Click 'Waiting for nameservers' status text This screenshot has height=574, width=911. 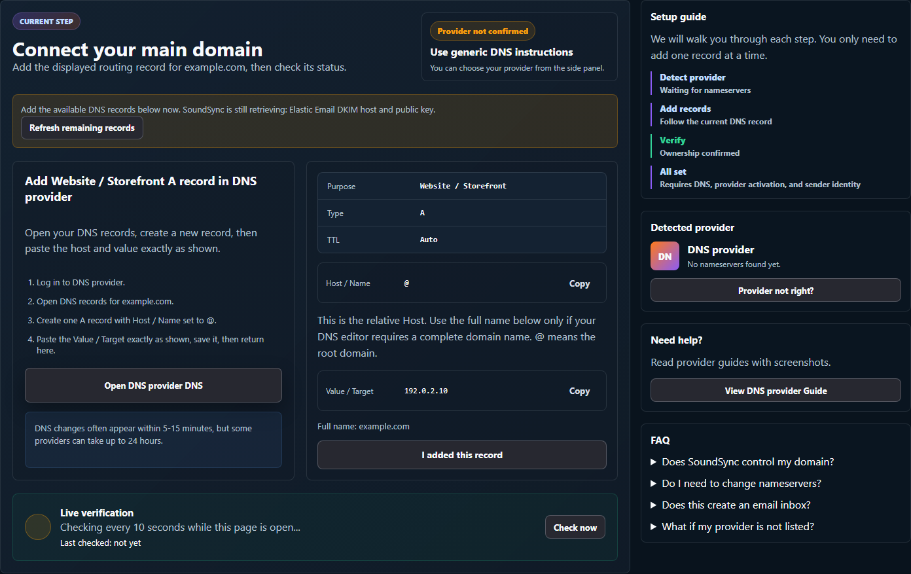705,90
